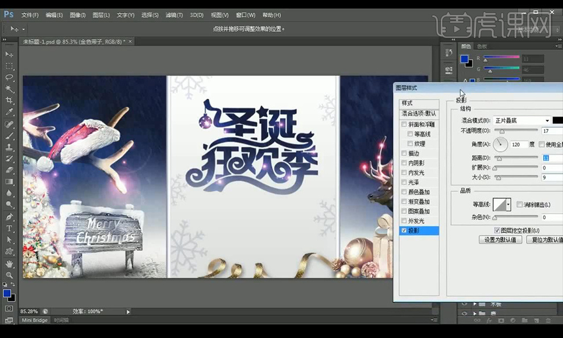Toggle 图层挖空投影 checkbox
Image resolution: width=563 pixels, height=338 pixels.
497,231
